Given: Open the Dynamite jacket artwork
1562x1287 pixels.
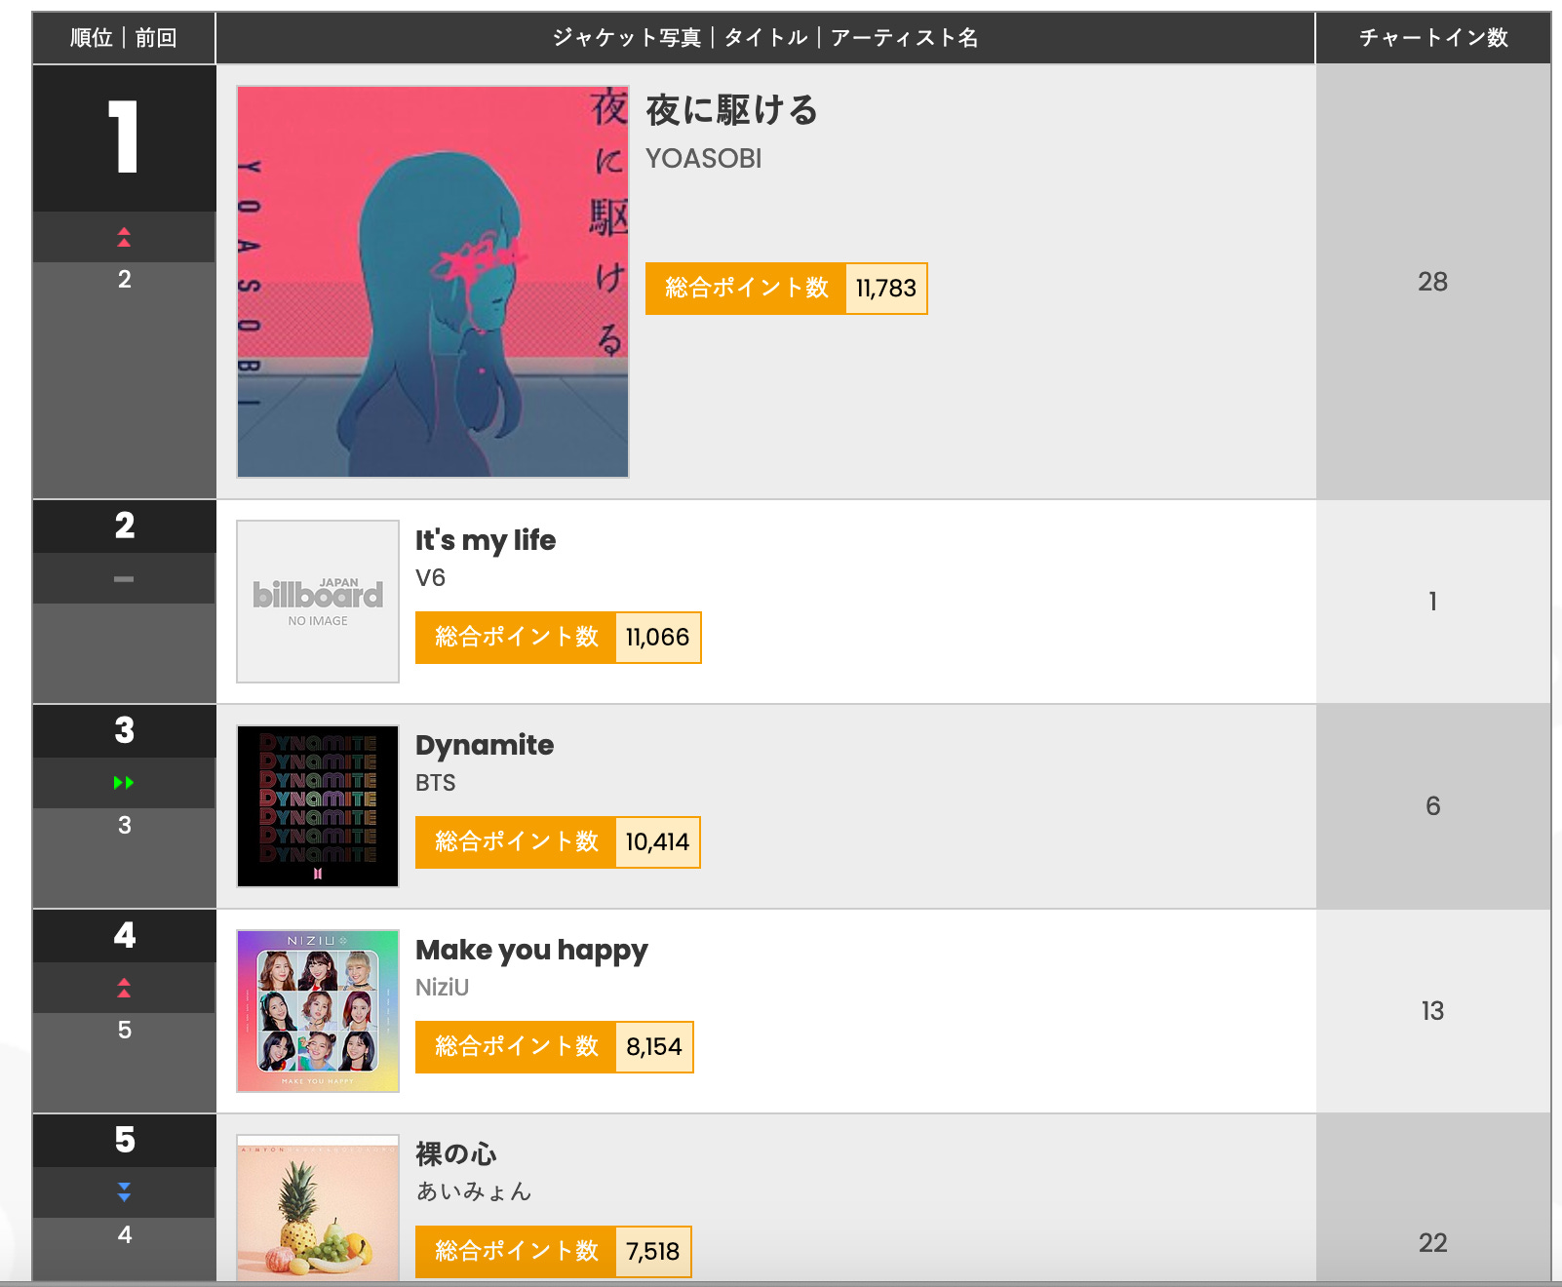Looking at the screenshot, I should click(318, 806).
